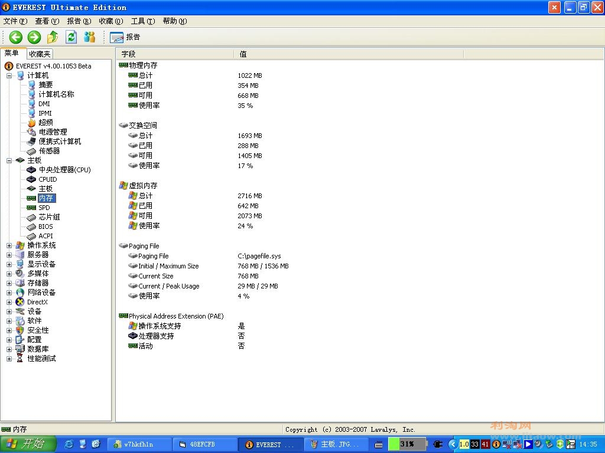Open the w7hkfh1n taskbar button
Viewport: 605px width, 453px height.
(x=138, y=445)
